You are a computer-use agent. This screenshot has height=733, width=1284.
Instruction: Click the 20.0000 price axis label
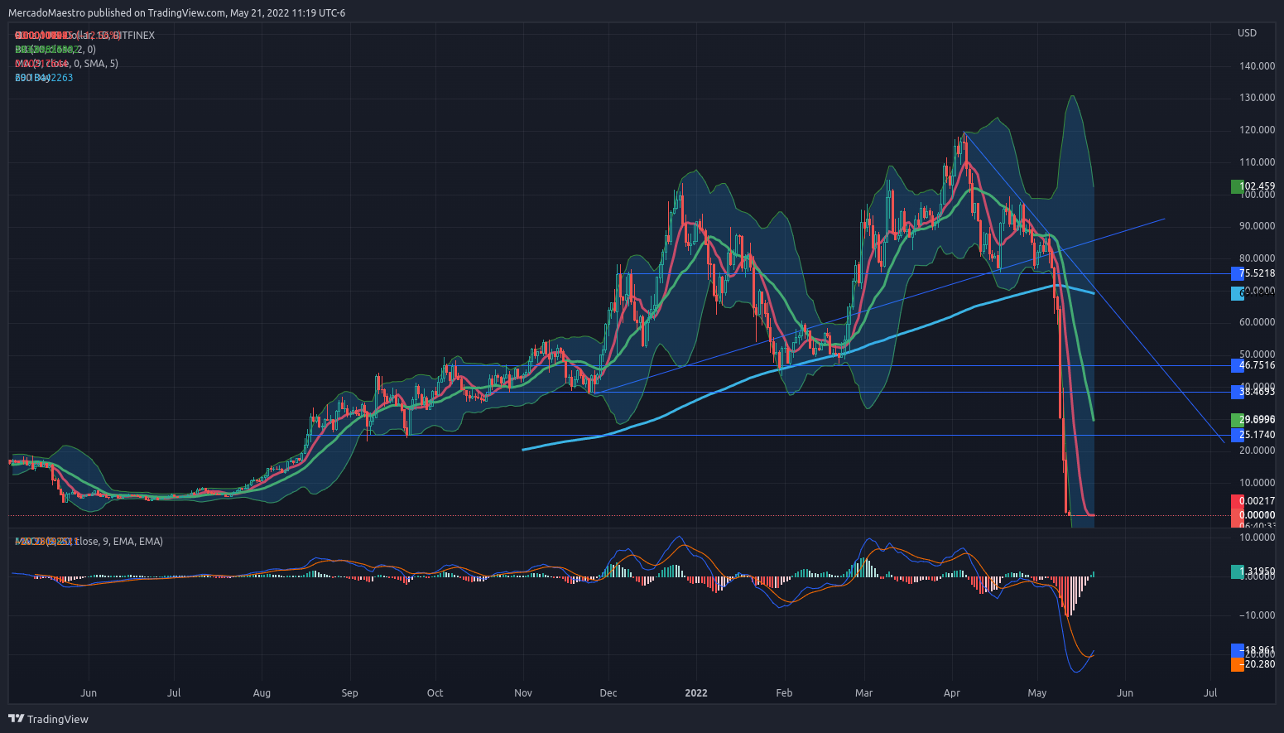point(1257,451)
